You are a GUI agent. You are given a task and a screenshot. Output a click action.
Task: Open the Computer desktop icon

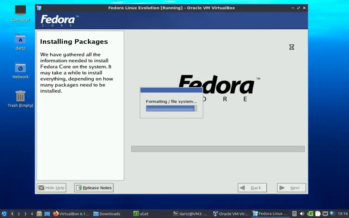[20, 13]
